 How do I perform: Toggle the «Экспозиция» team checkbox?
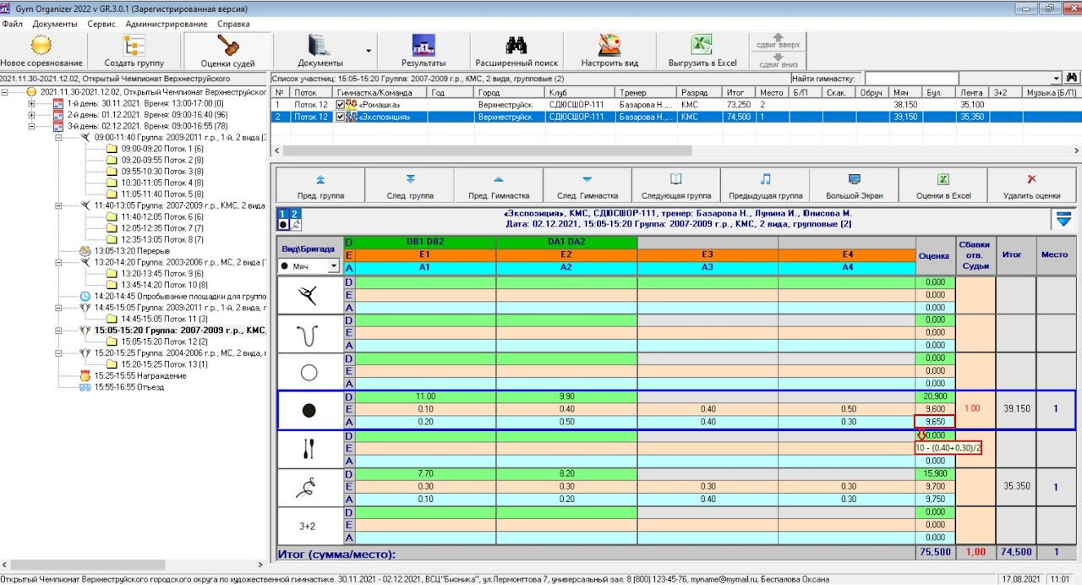click(x=341, y=118)
